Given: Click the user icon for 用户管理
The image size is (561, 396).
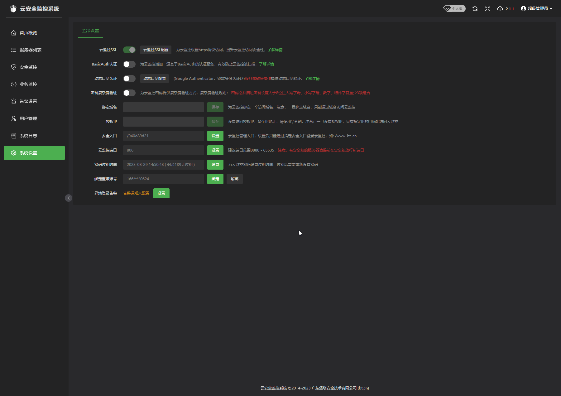Looking at the screenshot, I should (x=14, y=118).
